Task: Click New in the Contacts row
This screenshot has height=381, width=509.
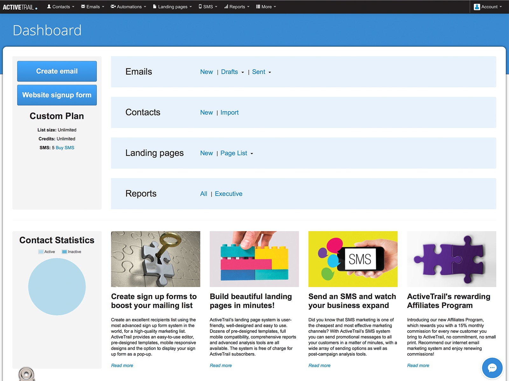Action: click(x=206, y=112)
